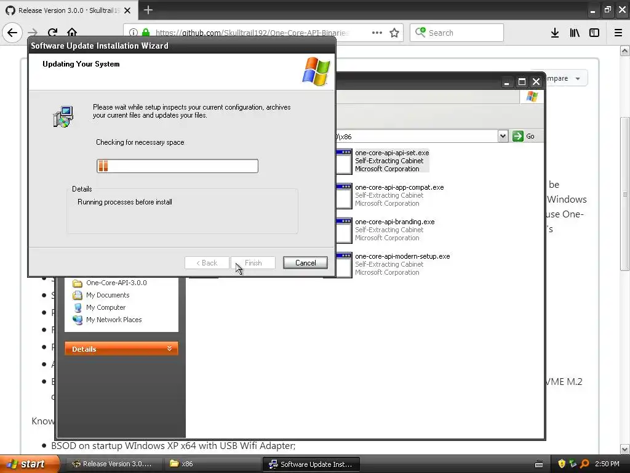
Task: Click the wizard installation progress bar
Action: [x=177, y=166]
